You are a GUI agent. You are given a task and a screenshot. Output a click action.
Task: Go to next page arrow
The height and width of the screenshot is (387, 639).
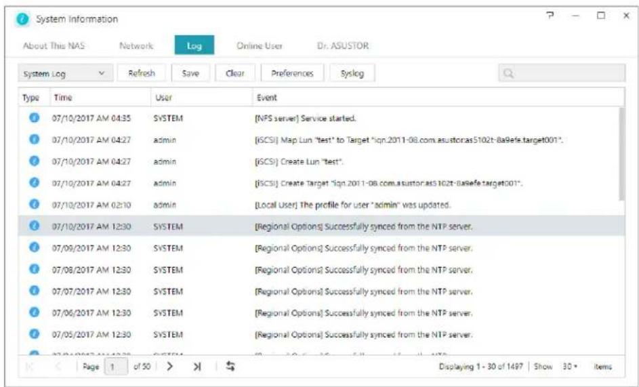point(170,366)
